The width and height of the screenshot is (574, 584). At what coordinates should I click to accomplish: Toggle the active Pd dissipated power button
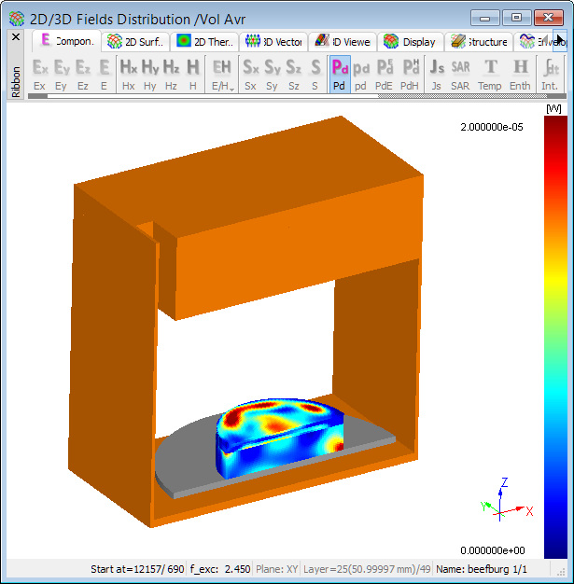pos(339,73)
